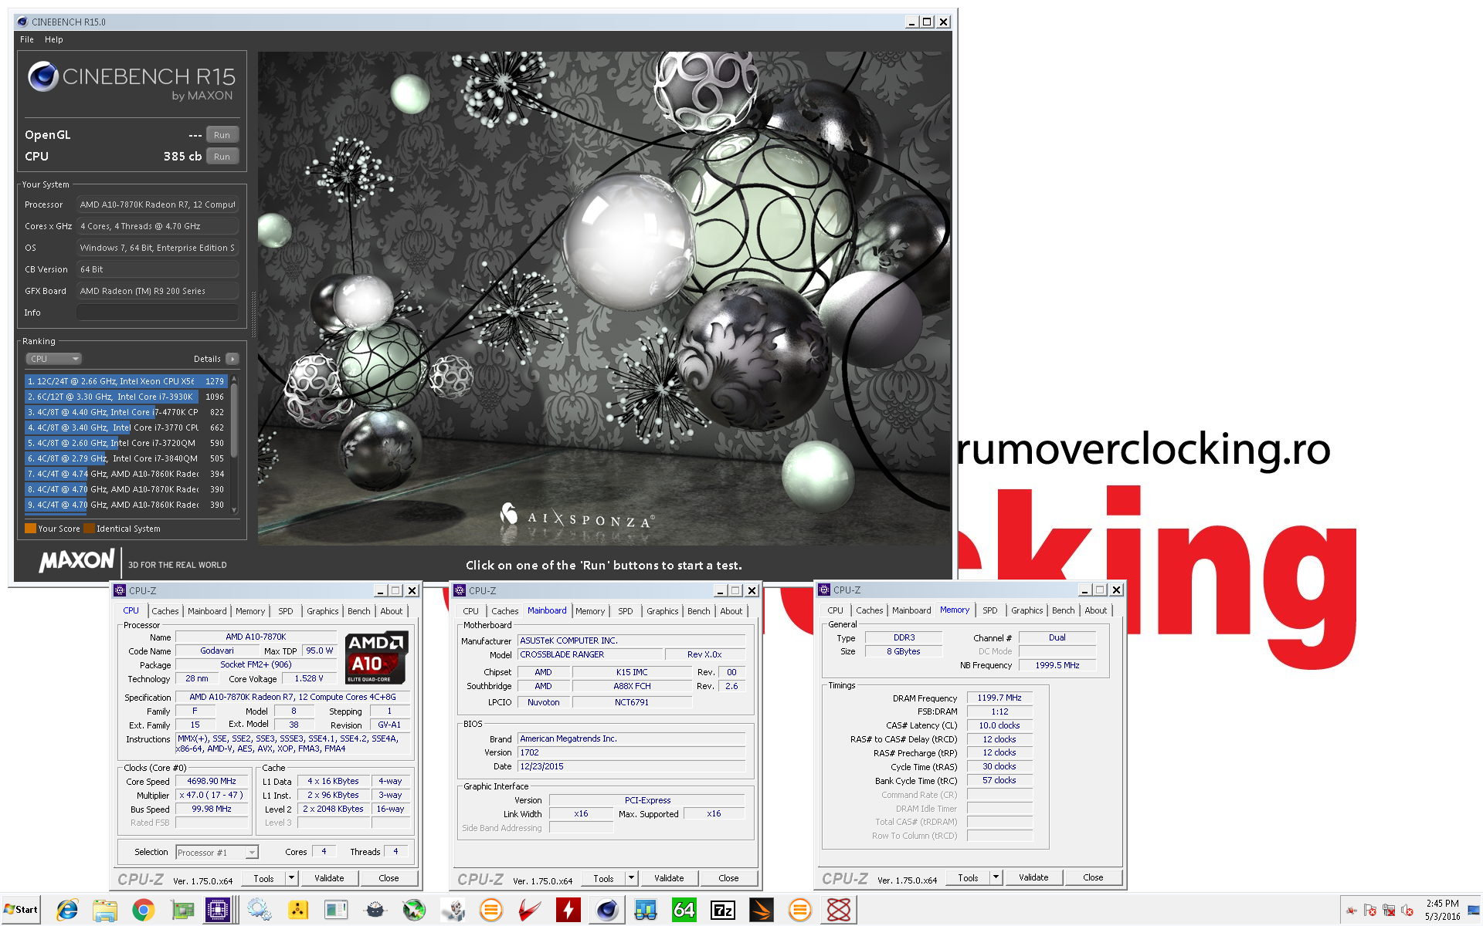Click the orange circle icon beside the red knot icon
The width and height of the screenshot is (1483, 926).
[800, 911]
